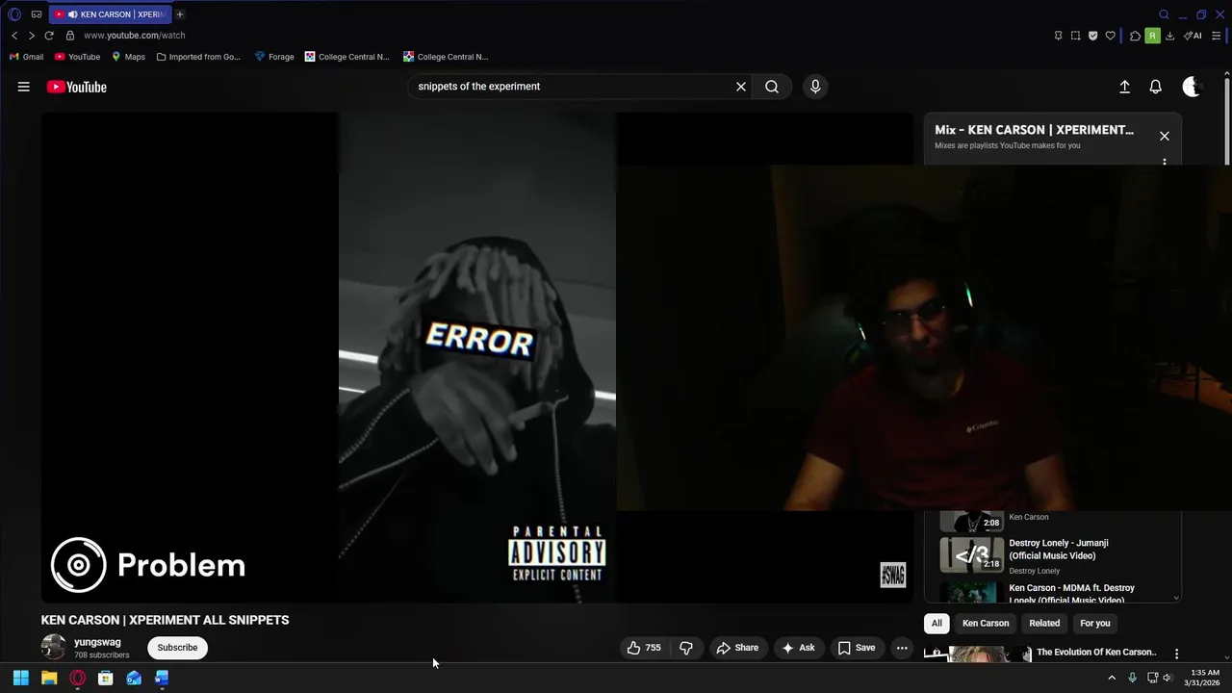The height and width of the screenshot is (693, 1232).
Task: Go back to the previous page
Action: (14, 36)
